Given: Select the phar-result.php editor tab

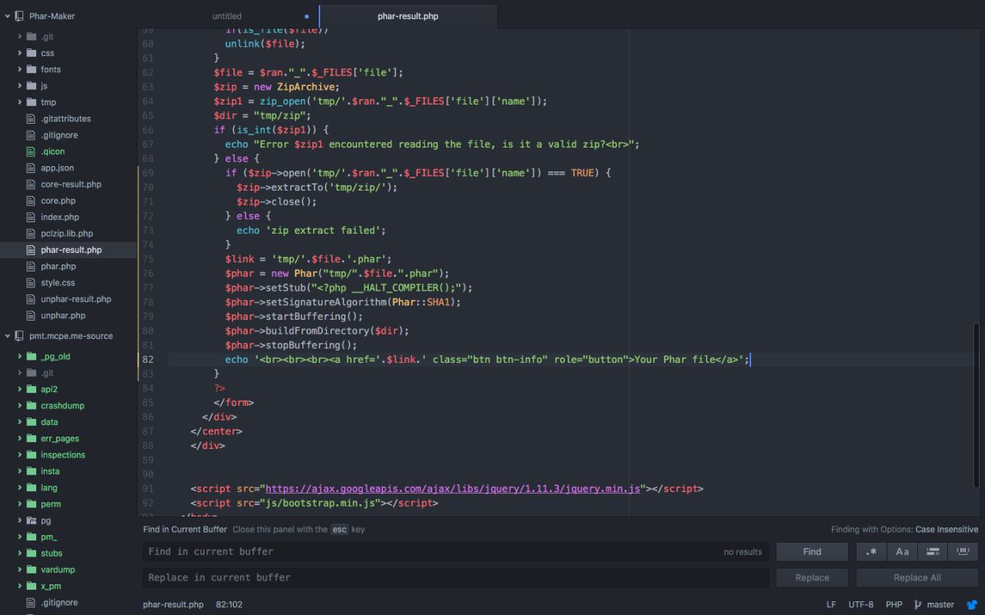Looking at the screenshot, I should tap(408, 16).
